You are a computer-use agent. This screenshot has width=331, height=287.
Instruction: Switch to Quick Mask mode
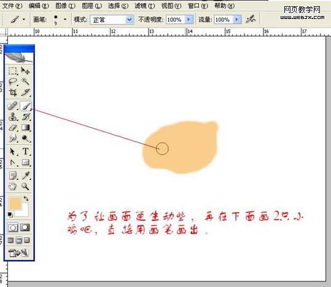(25, 227)
